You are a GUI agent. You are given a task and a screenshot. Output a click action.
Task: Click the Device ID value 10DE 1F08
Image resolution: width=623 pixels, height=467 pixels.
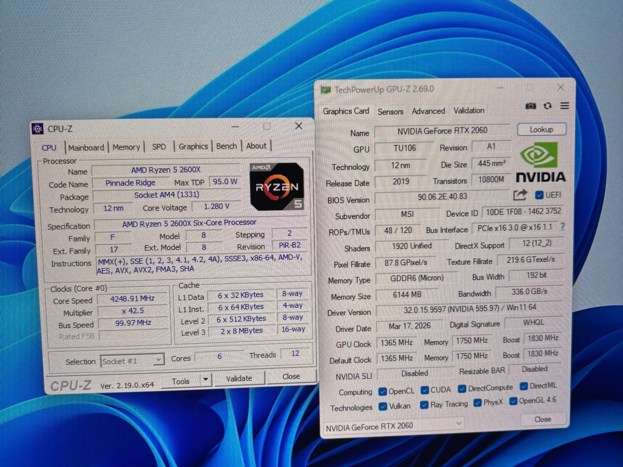click(523, 212)
